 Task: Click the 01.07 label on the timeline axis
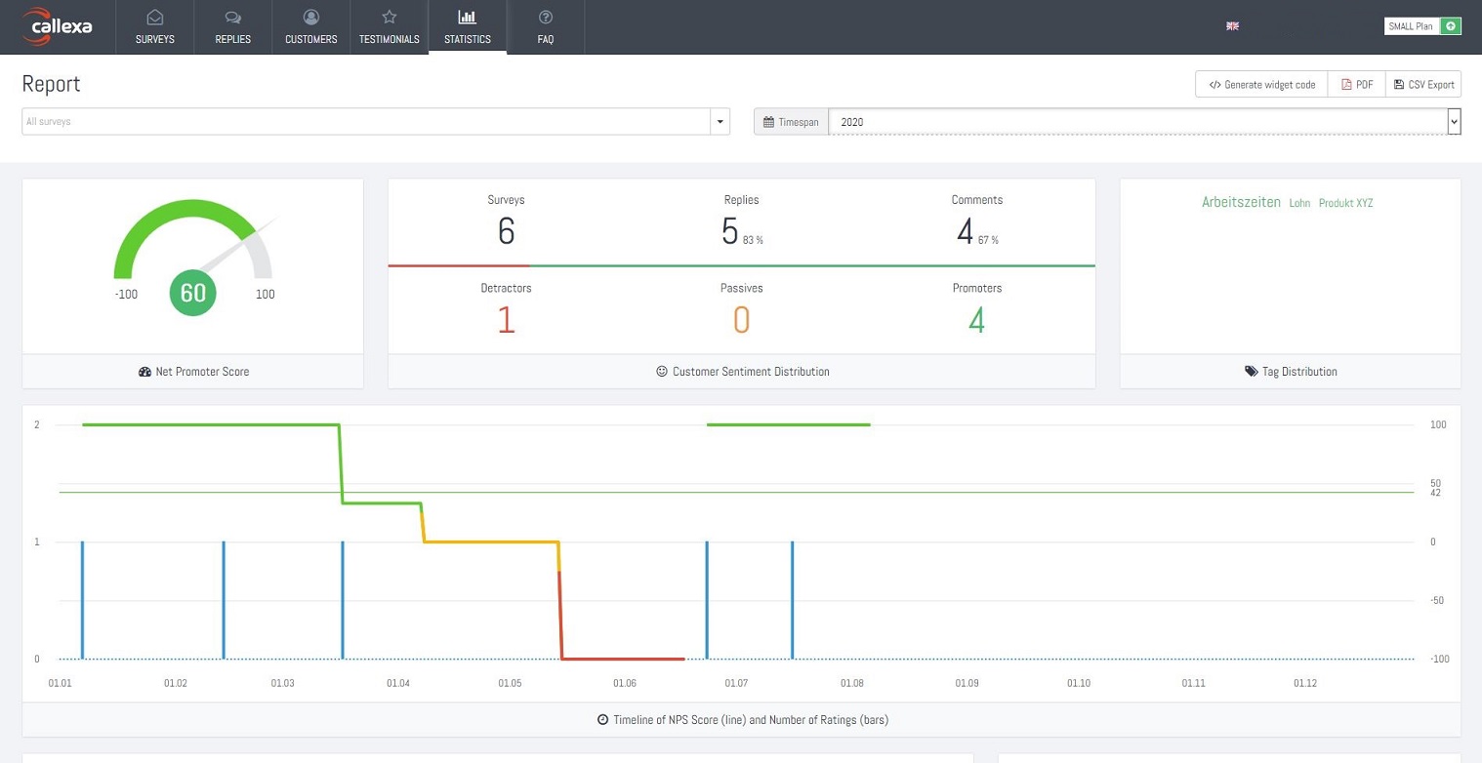tap(736, 683)
